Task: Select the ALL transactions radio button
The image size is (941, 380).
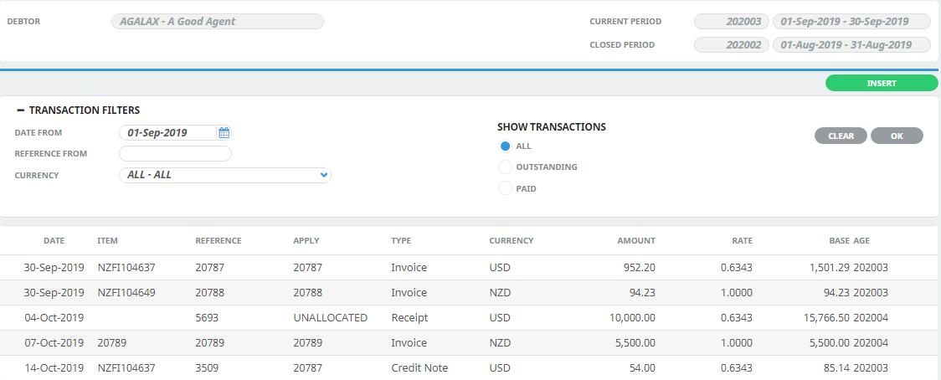Action: pos(506,146)
